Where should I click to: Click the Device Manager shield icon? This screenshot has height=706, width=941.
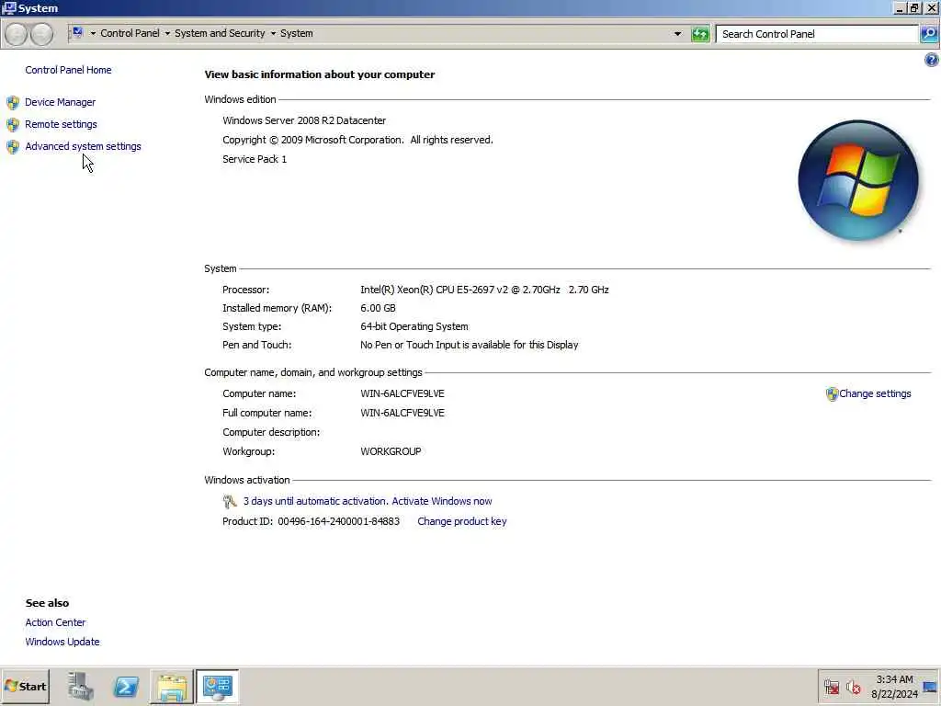(13, 103)
